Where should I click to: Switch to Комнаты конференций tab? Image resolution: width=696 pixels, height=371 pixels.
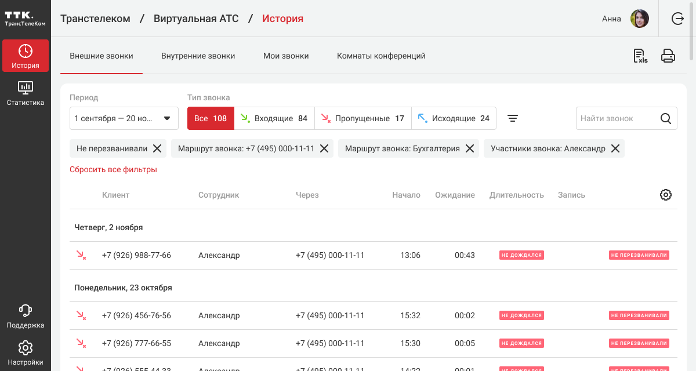click(381, 56)
